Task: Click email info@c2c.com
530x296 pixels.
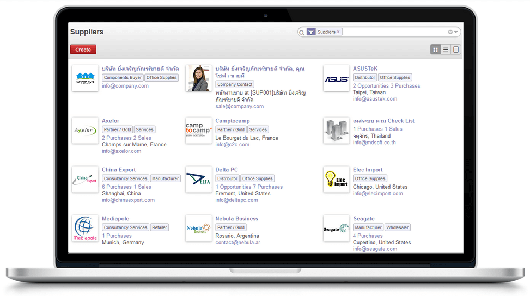Action: (232, 144)
